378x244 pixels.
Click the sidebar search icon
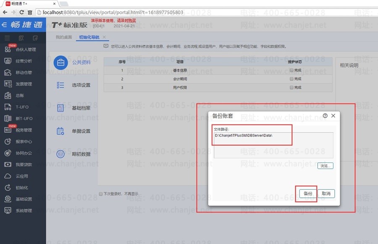point(21,38)
